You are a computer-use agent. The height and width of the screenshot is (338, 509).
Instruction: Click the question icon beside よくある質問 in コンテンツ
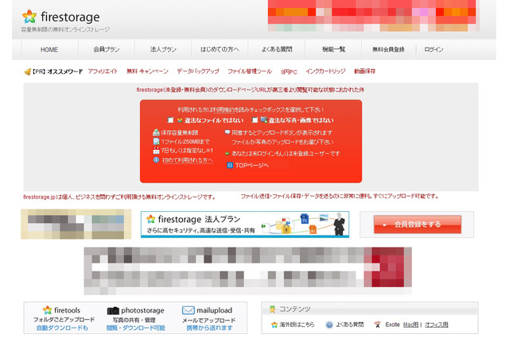(x=329, y=325)
